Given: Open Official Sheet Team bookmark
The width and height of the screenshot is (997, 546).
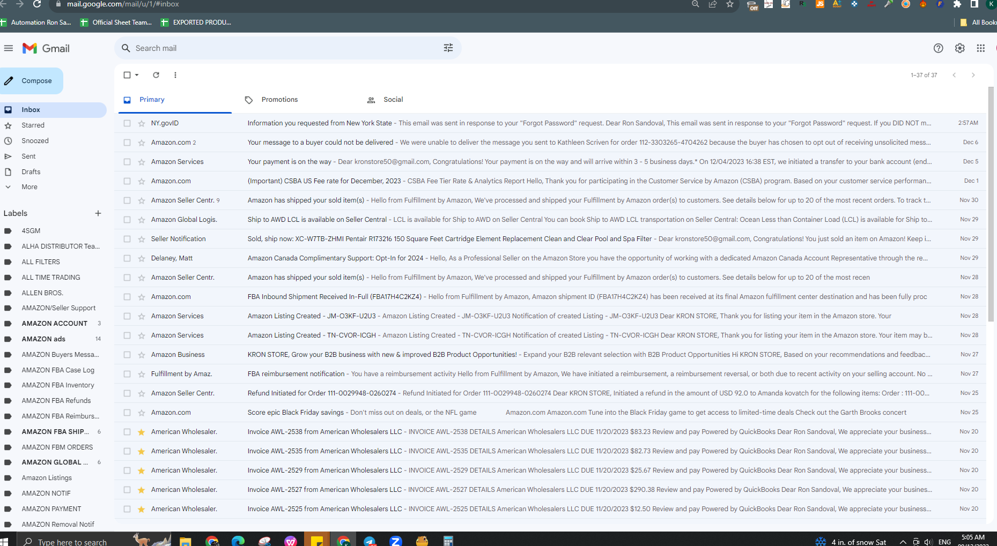Looking at the screenshot, I should 116,23.
